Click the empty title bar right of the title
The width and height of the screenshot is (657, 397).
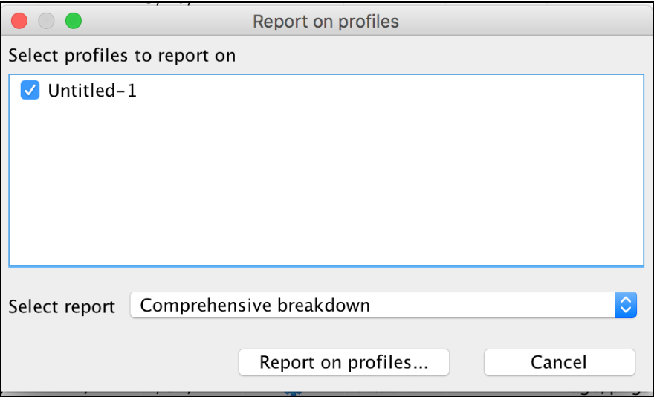pos(520,21)
